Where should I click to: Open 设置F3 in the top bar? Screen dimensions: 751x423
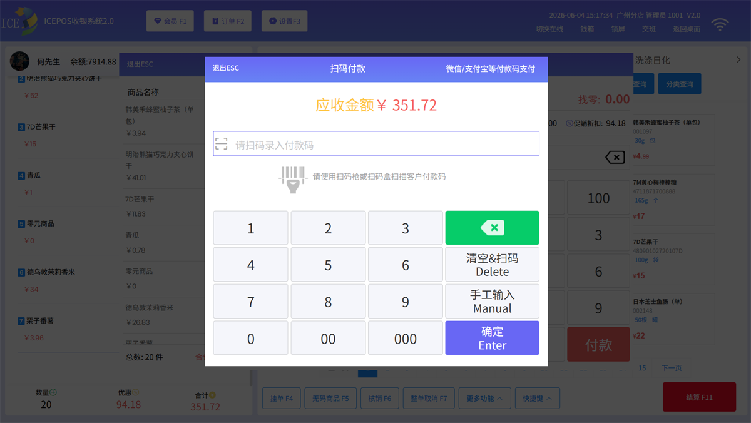tap(285, 21)
